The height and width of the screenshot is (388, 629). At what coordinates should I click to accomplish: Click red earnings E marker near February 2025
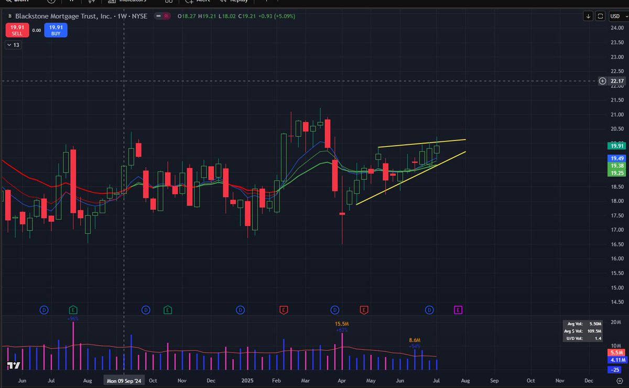[284, 310]
